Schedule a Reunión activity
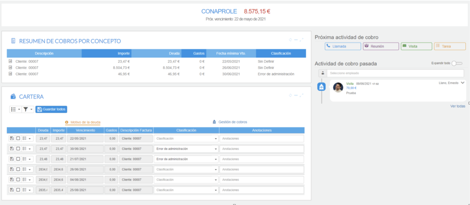 pyautogui.click(x=381, y=46)
